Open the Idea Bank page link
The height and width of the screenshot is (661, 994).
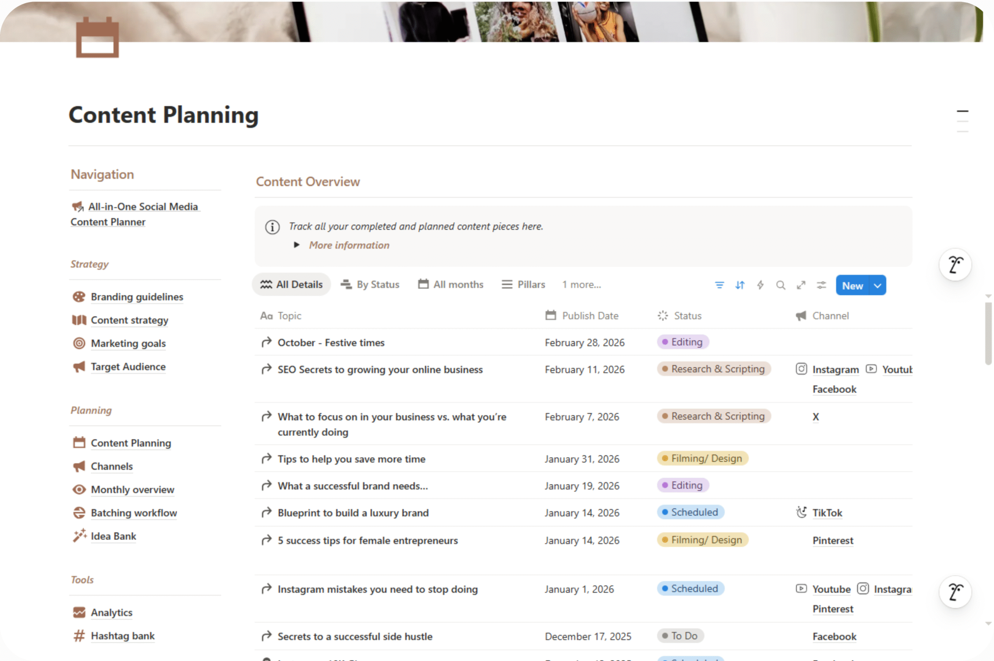[x=113, y=536]
